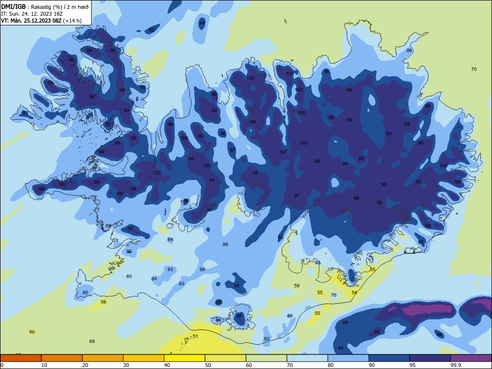Click the light green 60–70 legend swatch

[266, 358]
